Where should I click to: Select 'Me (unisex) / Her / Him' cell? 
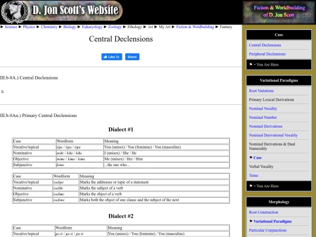point(166,159)
